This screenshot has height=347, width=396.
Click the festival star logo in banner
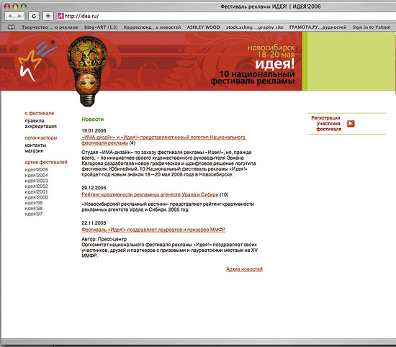(x=36, y=61)
